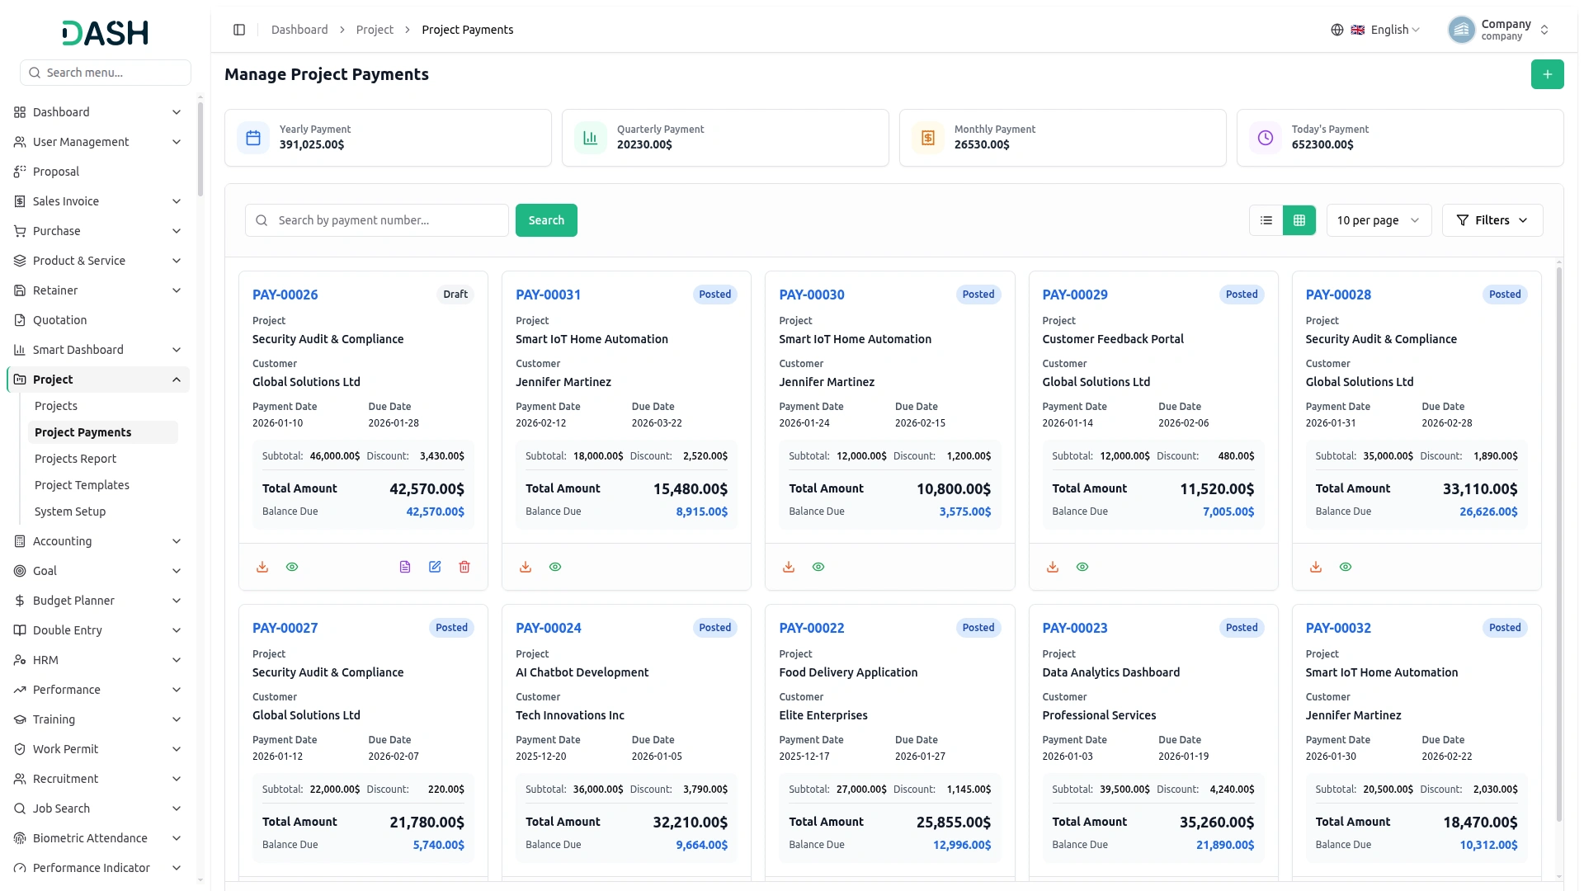Open document icon on PAY-00026 card

pos(405,567)
